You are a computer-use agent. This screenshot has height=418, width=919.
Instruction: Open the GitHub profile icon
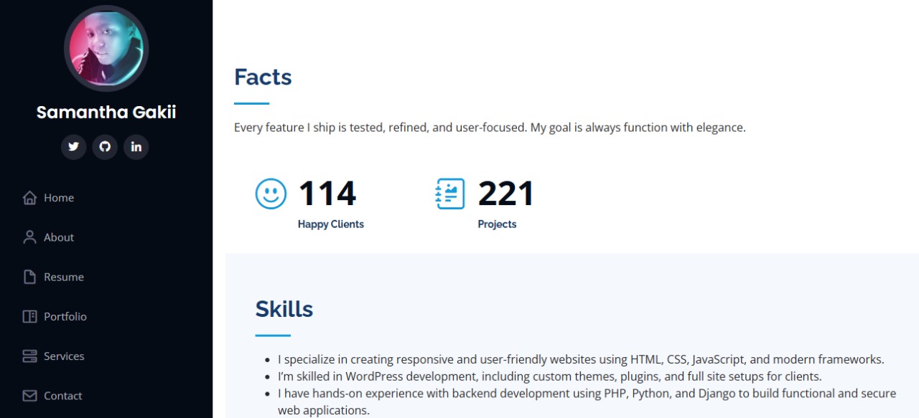[105, 147]
